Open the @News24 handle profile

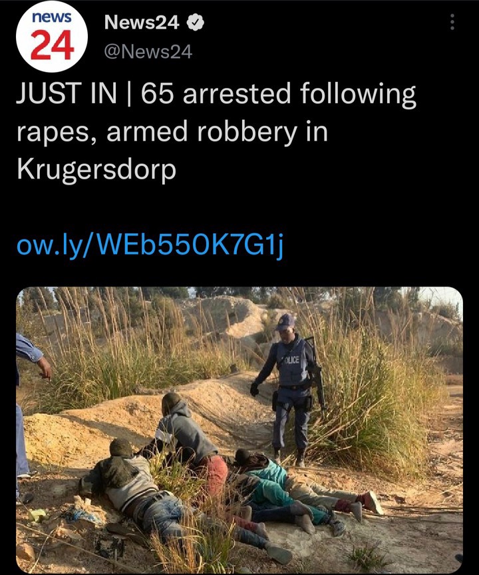point(148,52)
